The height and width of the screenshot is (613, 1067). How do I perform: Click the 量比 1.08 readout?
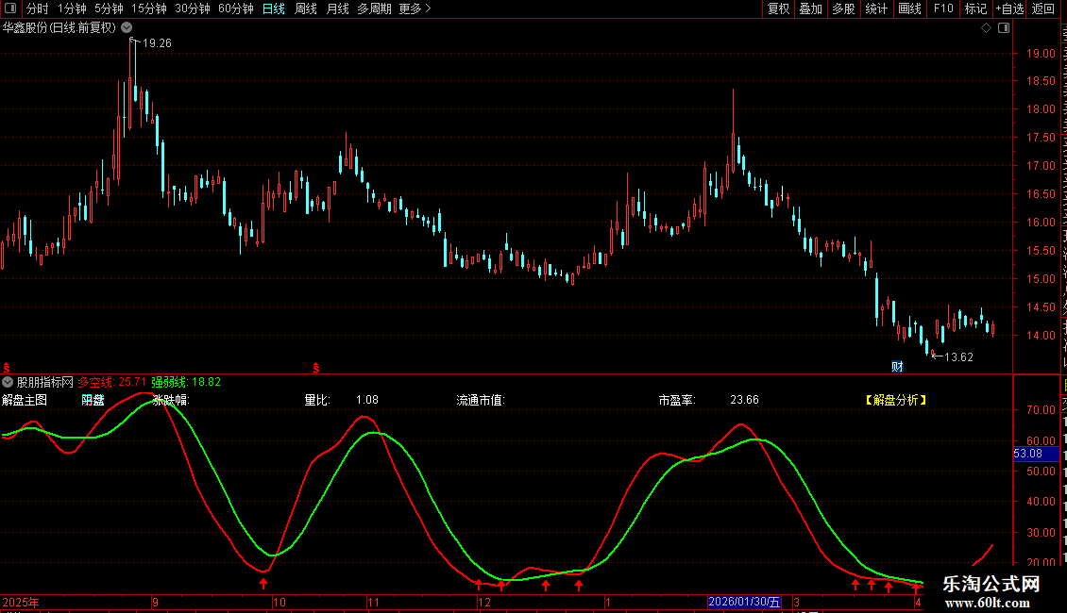click(341, 400)
